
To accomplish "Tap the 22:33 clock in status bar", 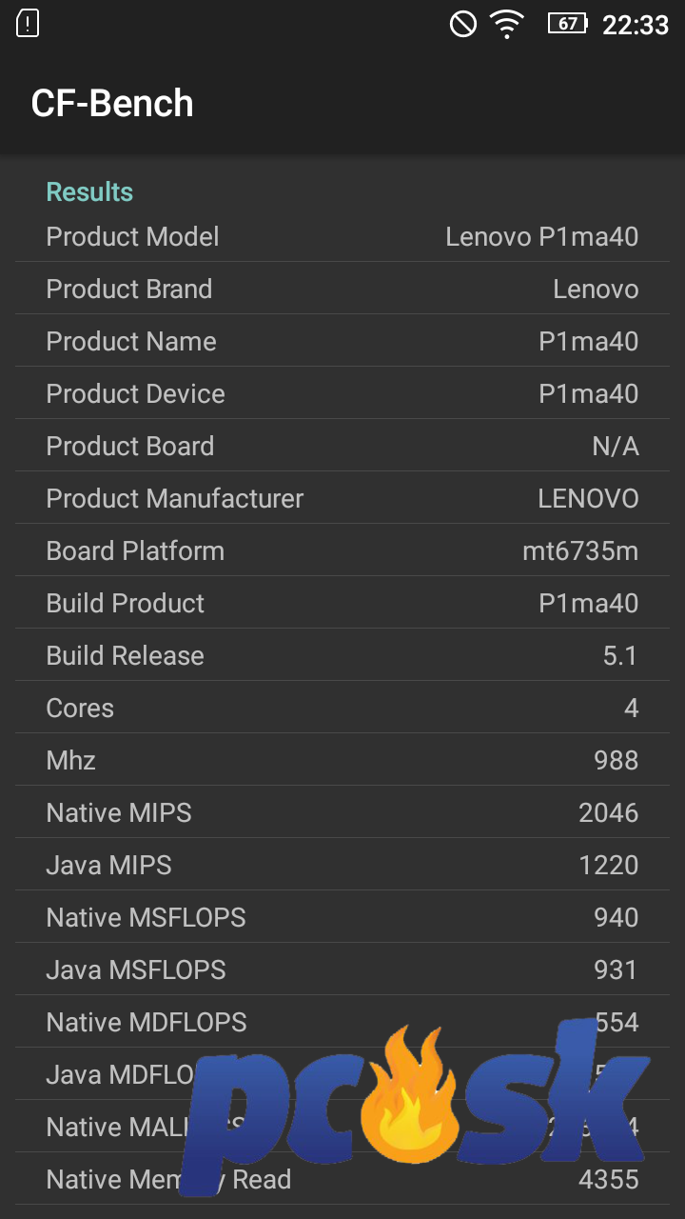I will (x=636, y=25).
